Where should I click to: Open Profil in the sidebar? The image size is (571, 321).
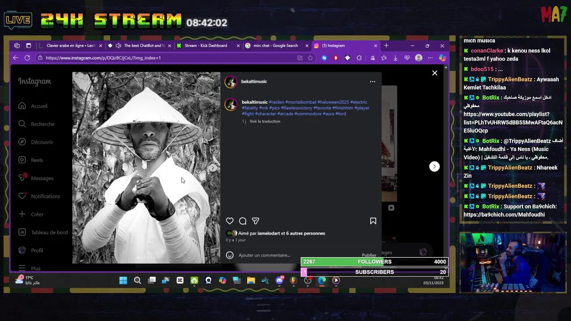[31, 250]
